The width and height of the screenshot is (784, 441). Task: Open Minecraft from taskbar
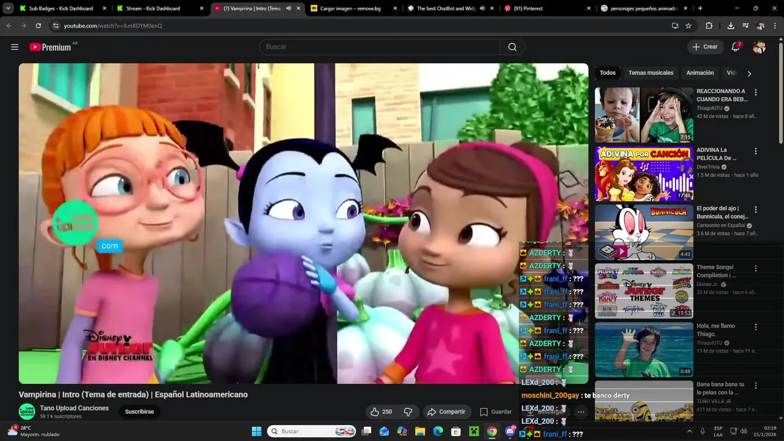[473, 431]
